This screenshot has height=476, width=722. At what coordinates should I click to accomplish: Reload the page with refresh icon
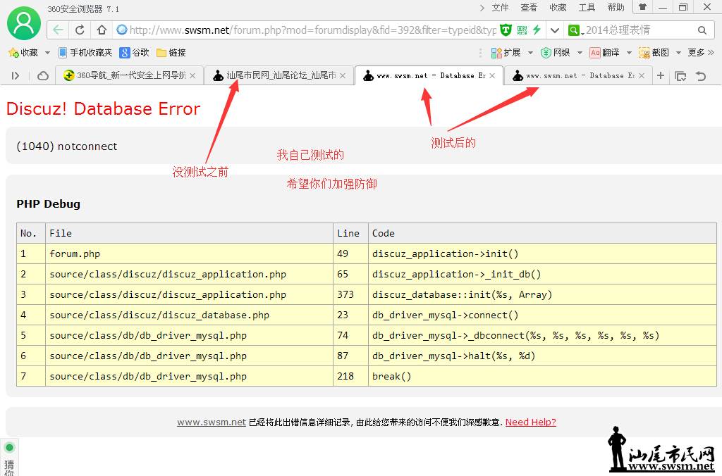pyautogui.click(x=80, y=30)
